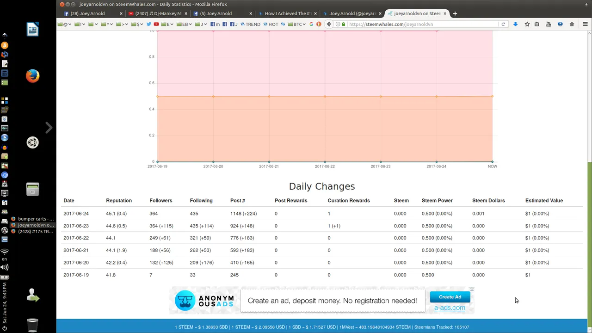The width and height of the screenshot is (592, 333).
Task: Open the file cabinet archive icon
Action: click(x=32, y=189)
